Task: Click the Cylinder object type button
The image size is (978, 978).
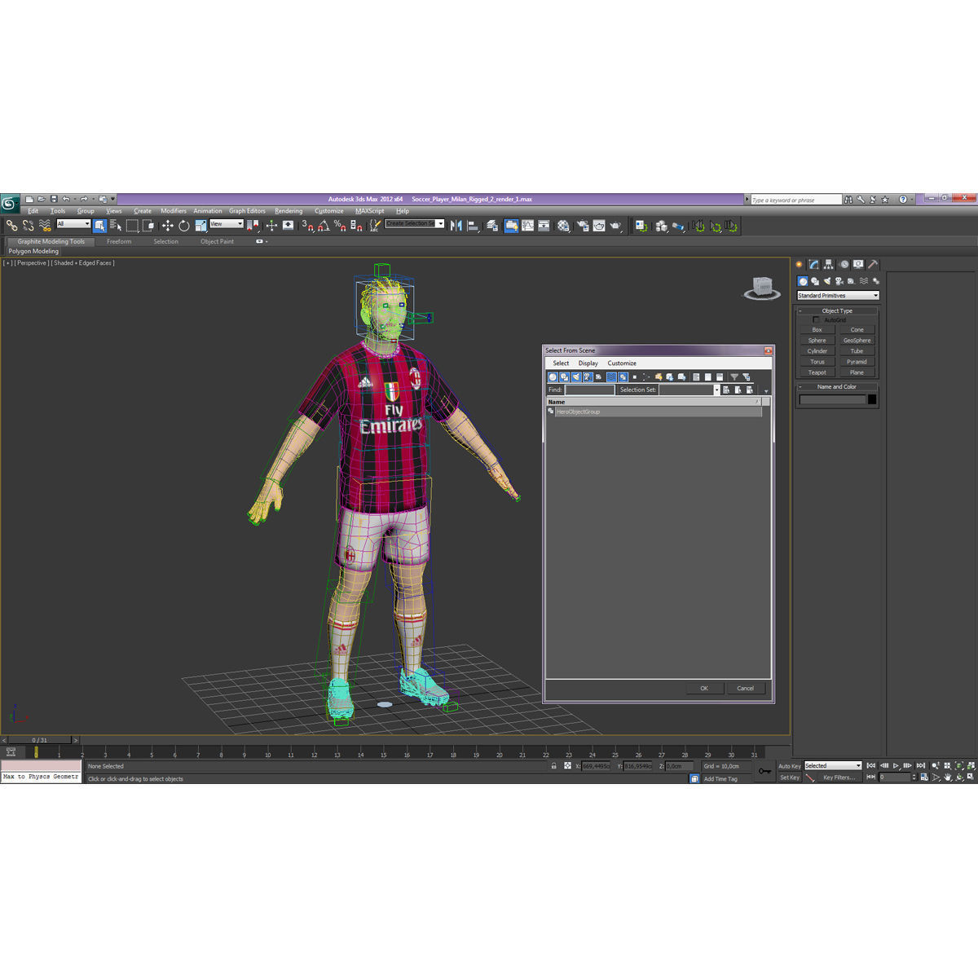Action: point(817,351)
